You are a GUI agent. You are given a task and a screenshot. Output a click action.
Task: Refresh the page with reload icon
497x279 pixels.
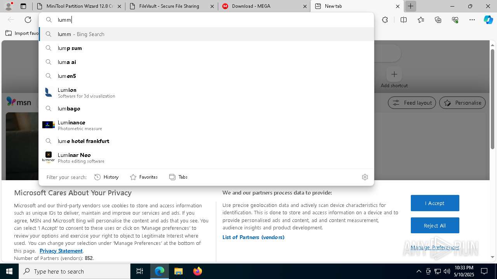tap(28, 20)
